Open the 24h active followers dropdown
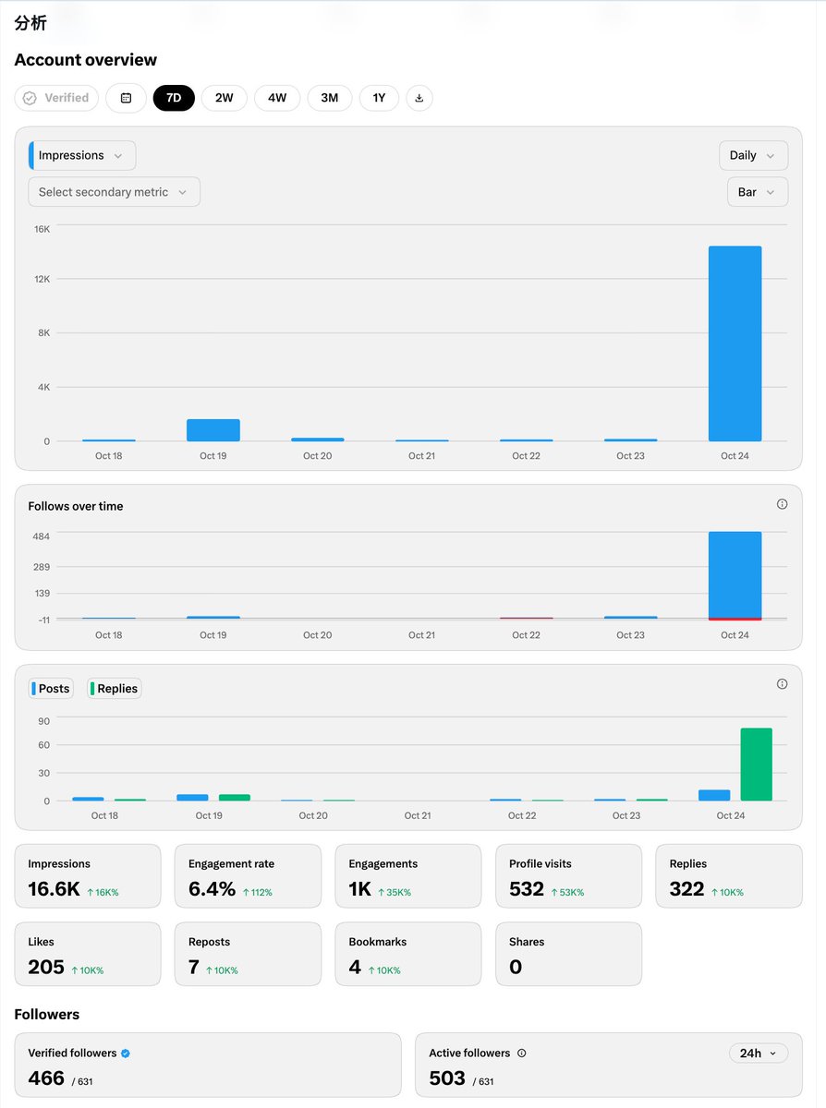826x1108 pixels. pos(759,1053)
